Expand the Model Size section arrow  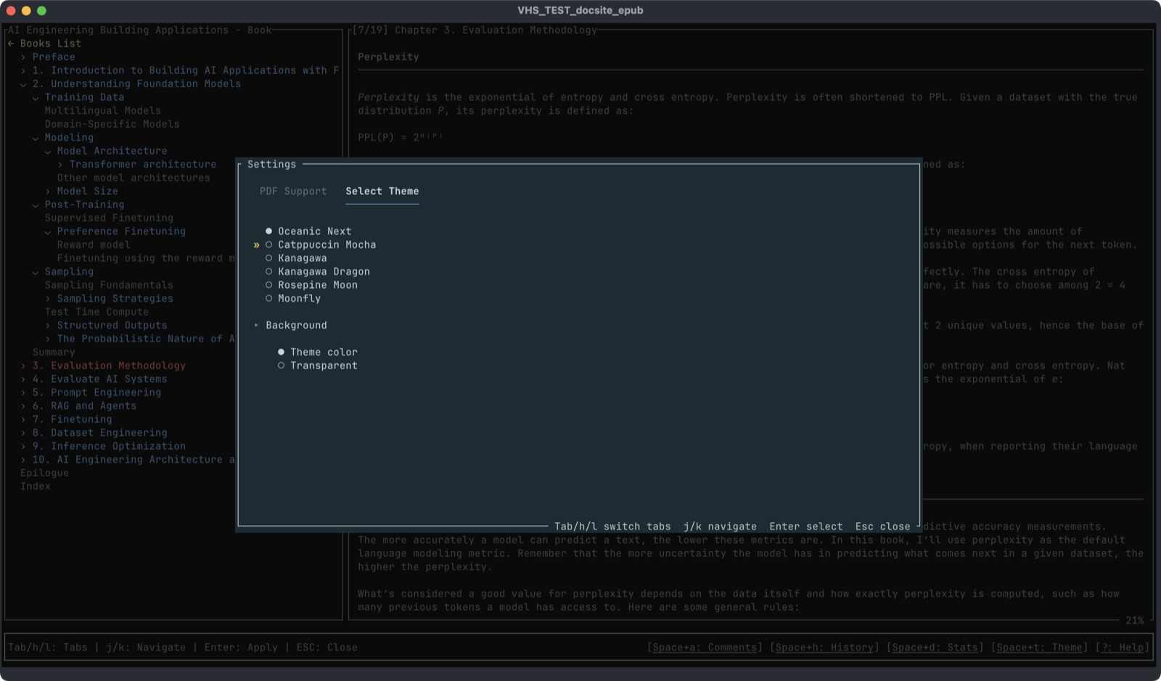(x=48, y=191)
